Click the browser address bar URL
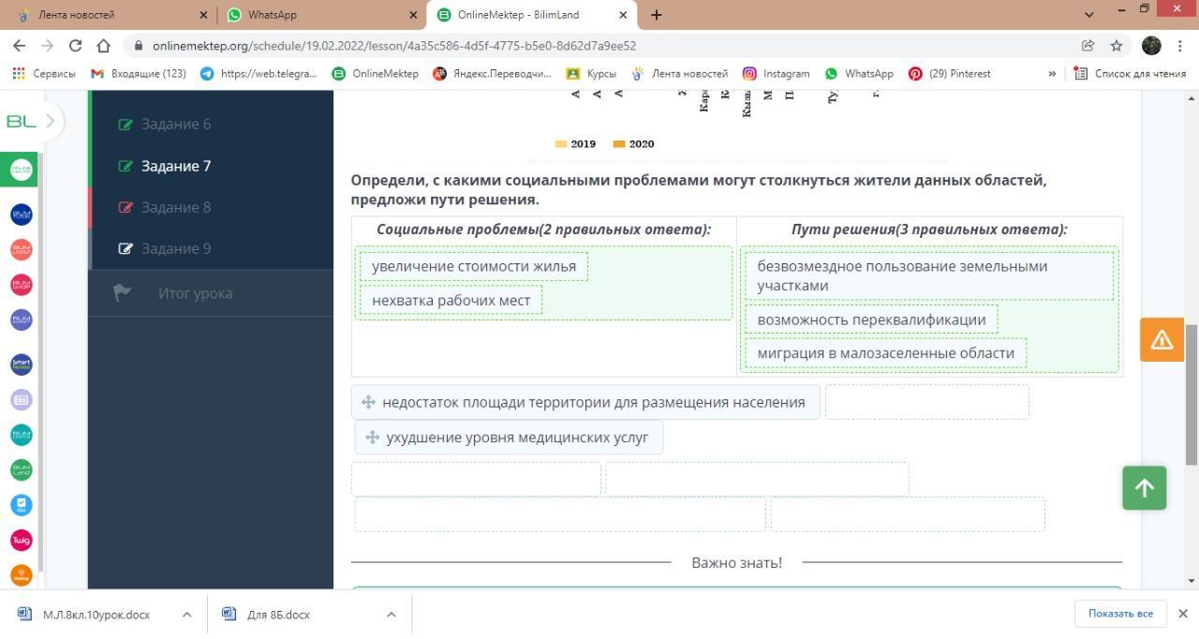 pyautogui.click(x=393, y=46)
